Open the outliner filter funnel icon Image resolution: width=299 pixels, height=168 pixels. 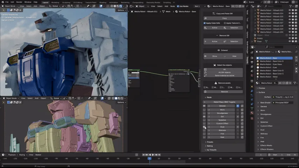pyautogui.click(x=291, y=6)
